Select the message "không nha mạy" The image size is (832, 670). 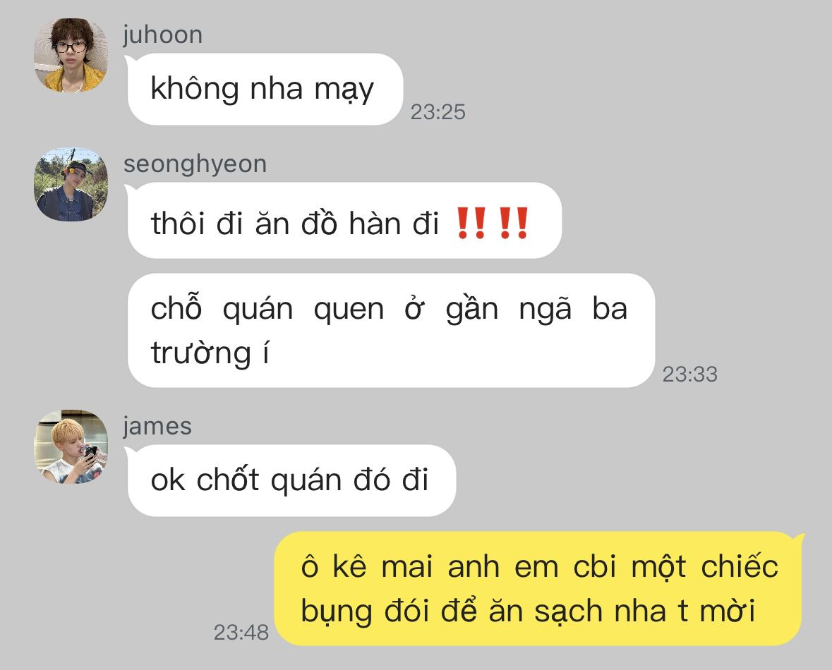265,89
